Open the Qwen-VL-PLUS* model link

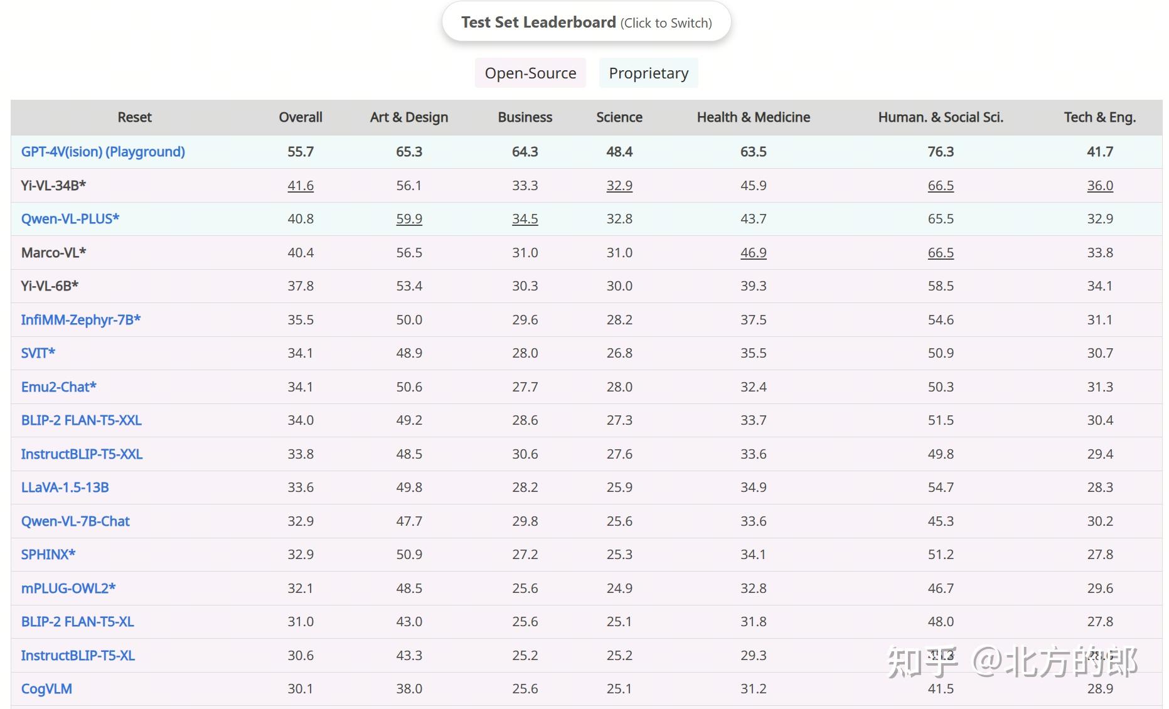[x=70, y=219]
